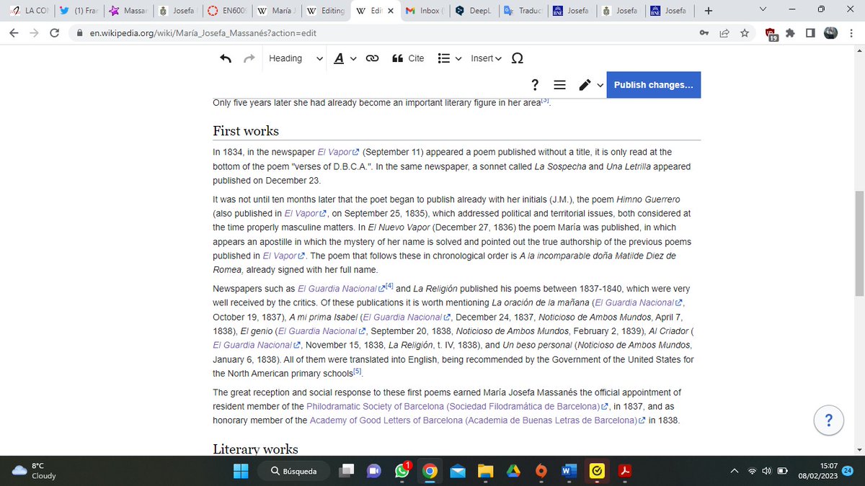The image size is (865, 486).
Task: Open the list formatting dropdown
Action: click(450, 59)
